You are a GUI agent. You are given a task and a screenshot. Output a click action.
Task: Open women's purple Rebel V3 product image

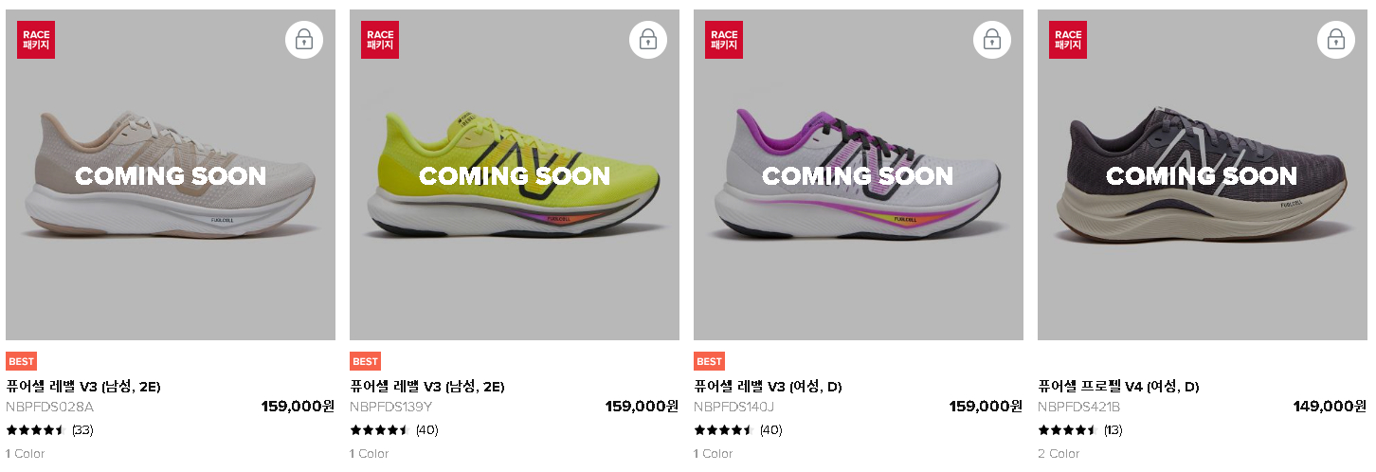pyautogui.click(x=859, y=175)
